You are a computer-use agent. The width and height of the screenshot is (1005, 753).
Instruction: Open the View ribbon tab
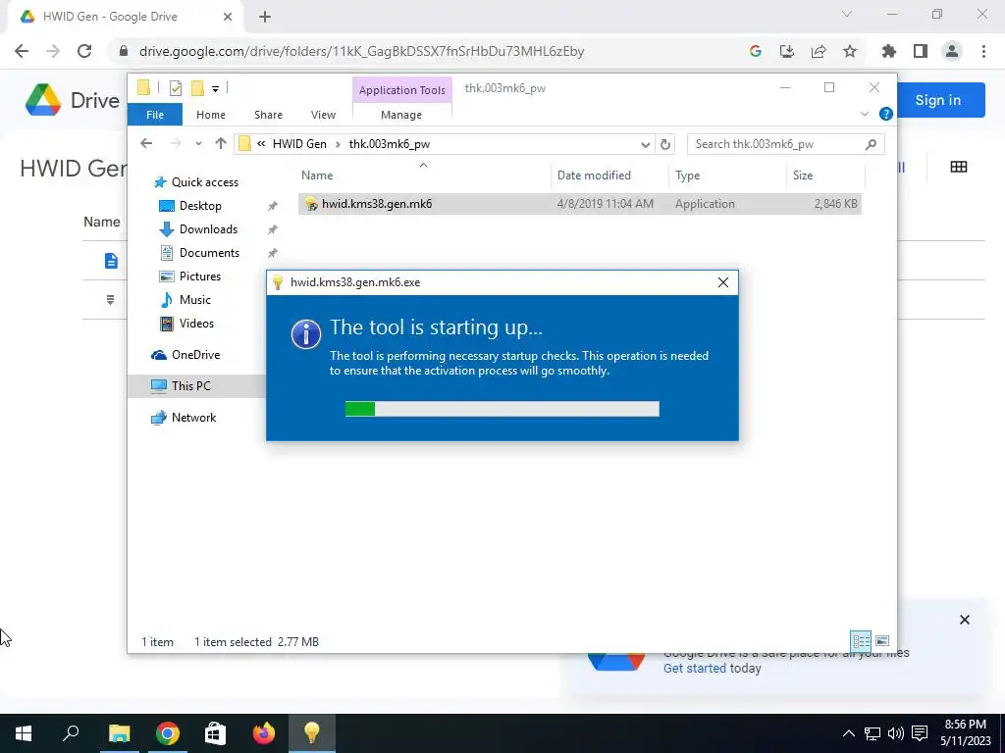coord(323,115)
